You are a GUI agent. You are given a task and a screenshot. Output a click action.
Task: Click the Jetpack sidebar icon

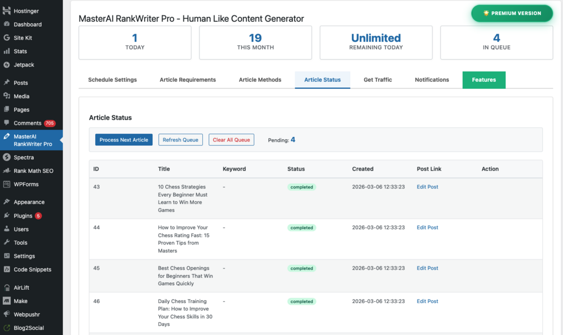[7, 65]
